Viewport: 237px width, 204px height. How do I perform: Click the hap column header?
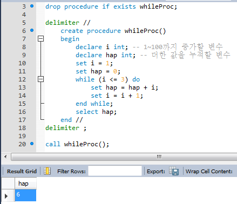[25, 183]
